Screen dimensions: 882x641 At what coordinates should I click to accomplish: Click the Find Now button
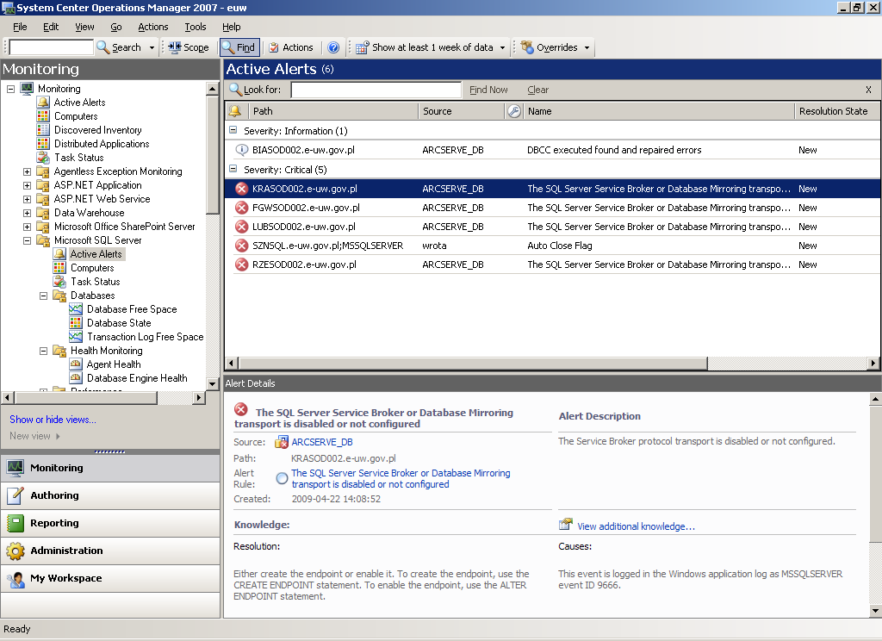tap(488, 90)
